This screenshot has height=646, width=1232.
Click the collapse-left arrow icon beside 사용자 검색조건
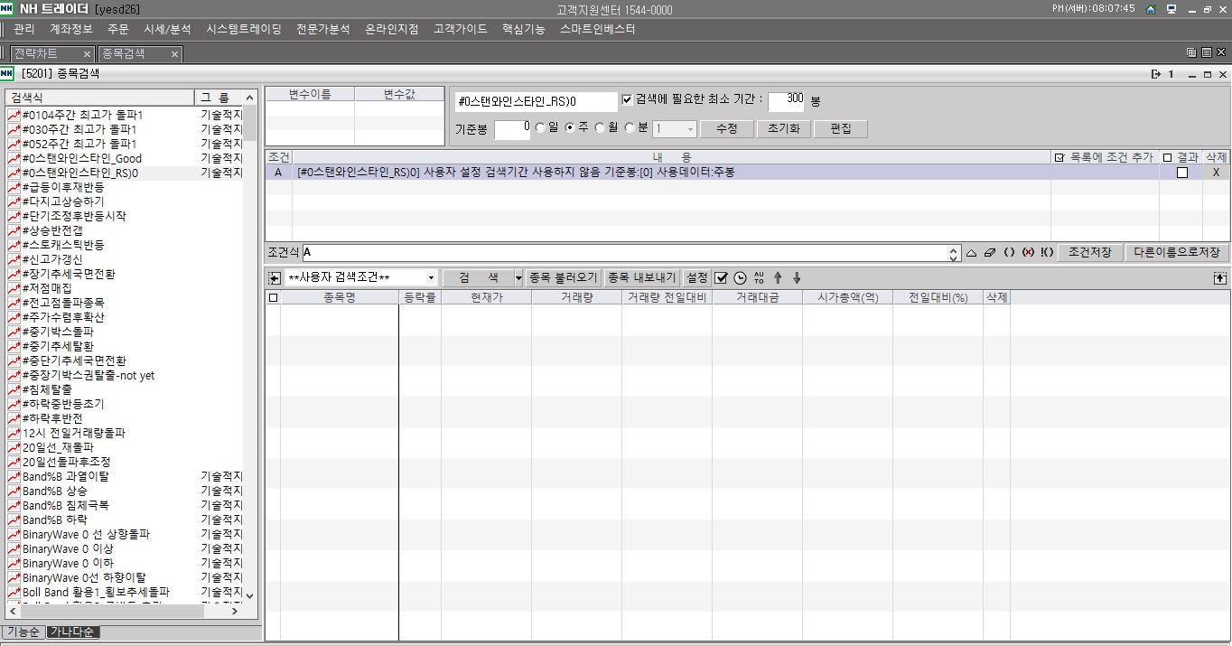pyautogui.click(x=275, y=278)
